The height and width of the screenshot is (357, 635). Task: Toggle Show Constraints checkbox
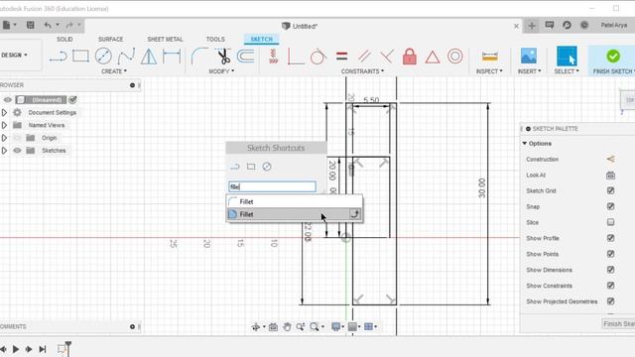(x=611, y=286)
